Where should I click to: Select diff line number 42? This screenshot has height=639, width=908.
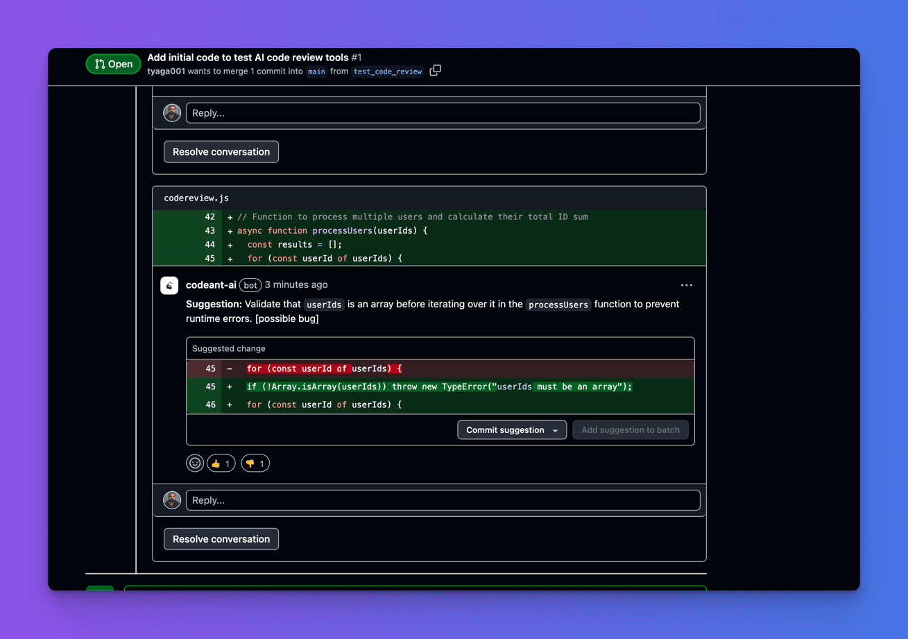[209, 217]
